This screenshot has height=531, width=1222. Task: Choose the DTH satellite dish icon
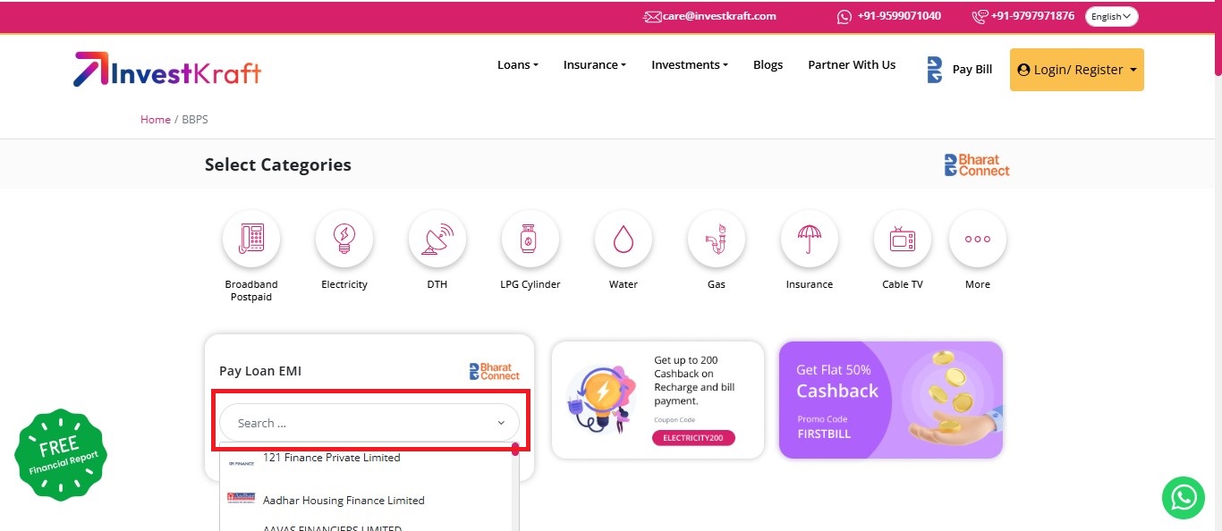click(x=437, y=239)
